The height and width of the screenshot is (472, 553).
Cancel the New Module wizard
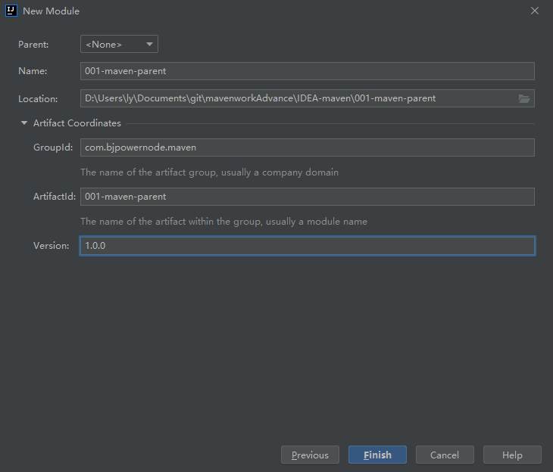pyautogui.click(x=445, y=455)
